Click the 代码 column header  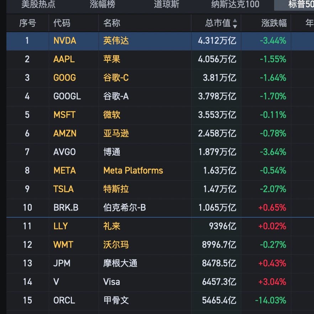[x=62, y=23]
